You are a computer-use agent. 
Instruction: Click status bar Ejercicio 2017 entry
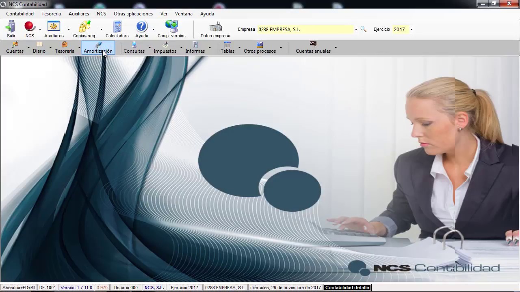(184, 288)
